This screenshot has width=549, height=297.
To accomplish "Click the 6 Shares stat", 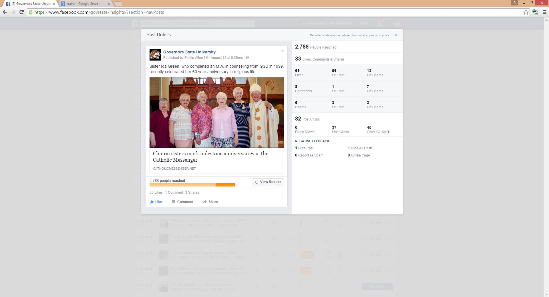I will (301, 105).
